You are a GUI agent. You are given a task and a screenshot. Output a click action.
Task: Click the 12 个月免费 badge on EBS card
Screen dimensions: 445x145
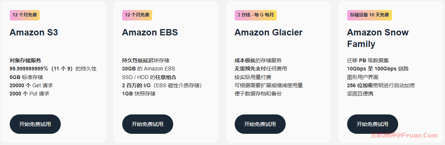[137, 15]
